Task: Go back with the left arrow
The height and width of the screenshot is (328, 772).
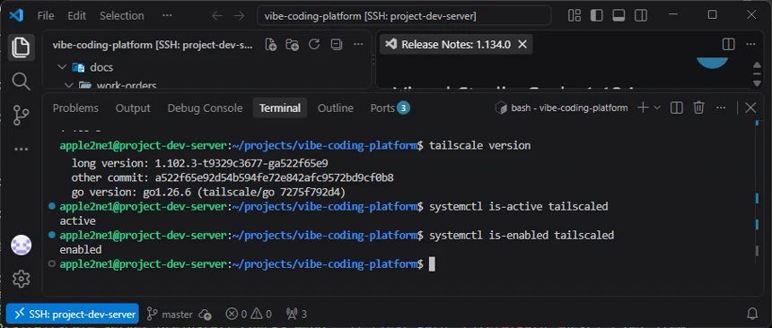Action: pyautogui.click(x=216, y=16)
